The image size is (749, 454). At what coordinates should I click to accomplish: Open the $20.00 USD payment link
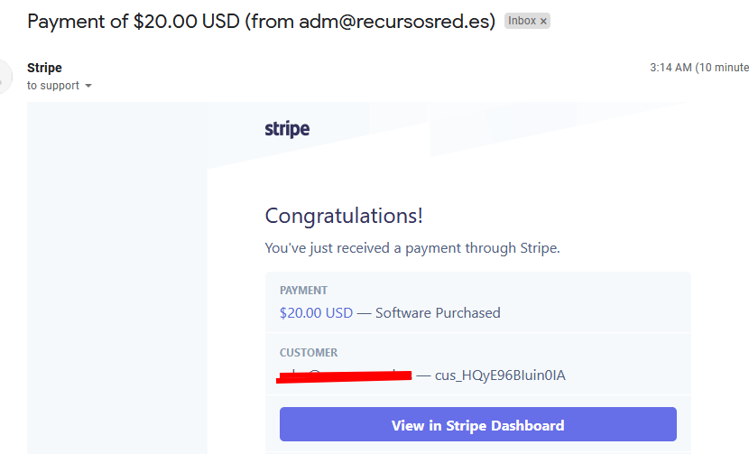point(316,313)
